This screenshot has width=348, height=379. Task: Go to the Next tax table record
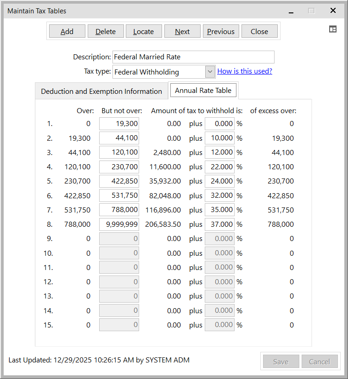(182, 31)
